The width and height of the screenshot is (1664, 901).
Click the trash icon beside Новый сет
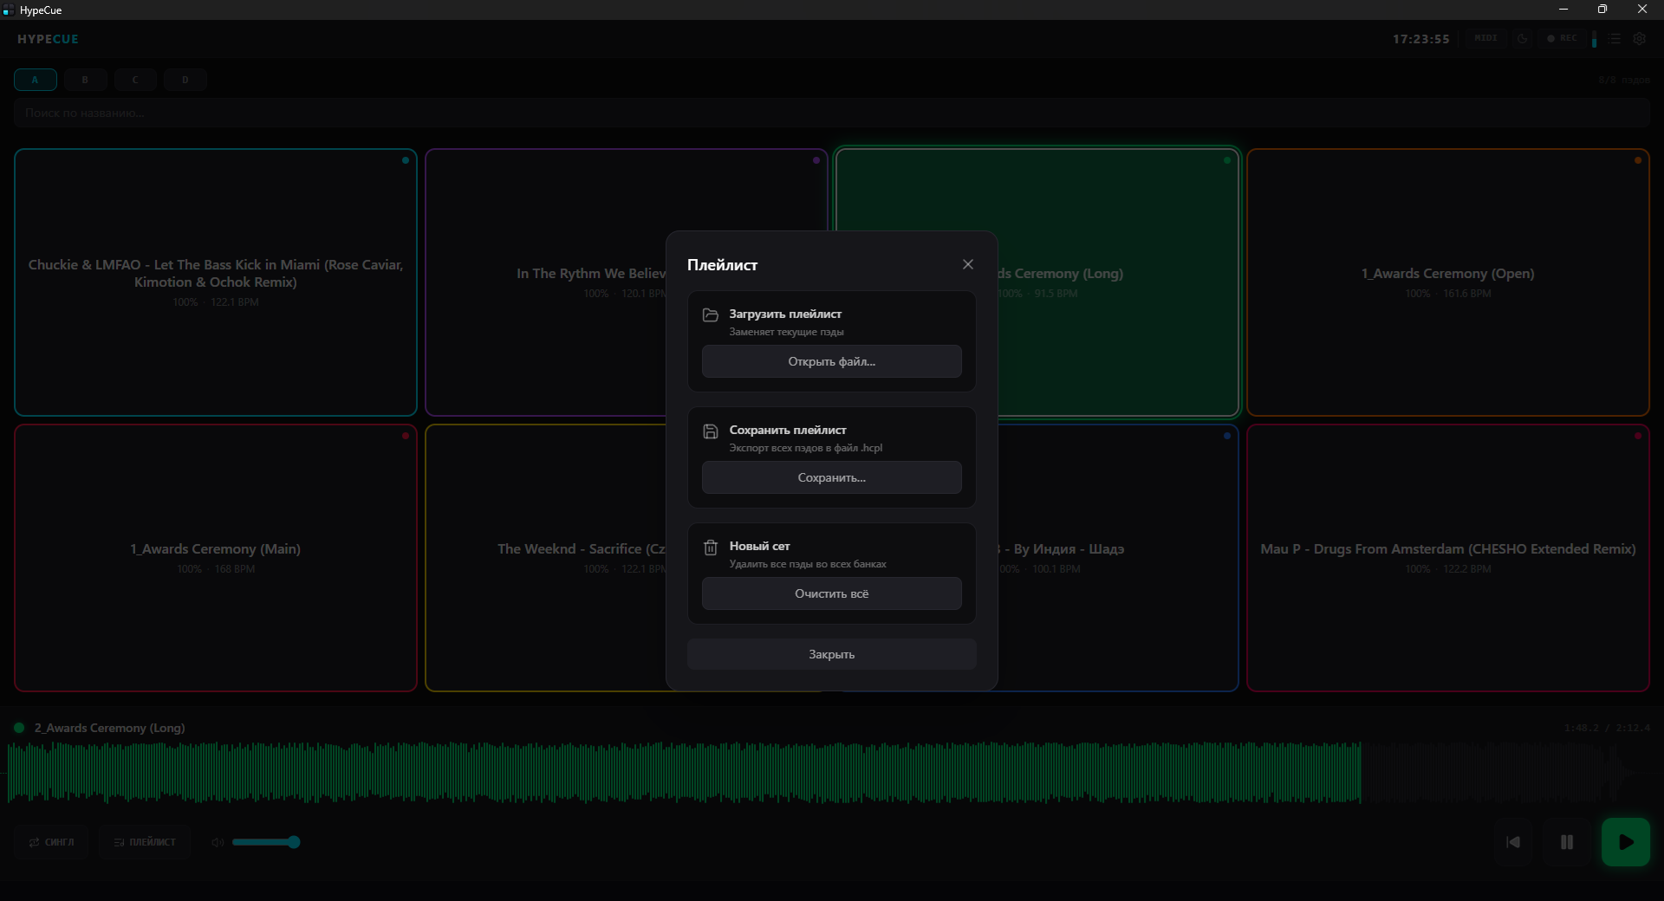click(x=711, y=547)
